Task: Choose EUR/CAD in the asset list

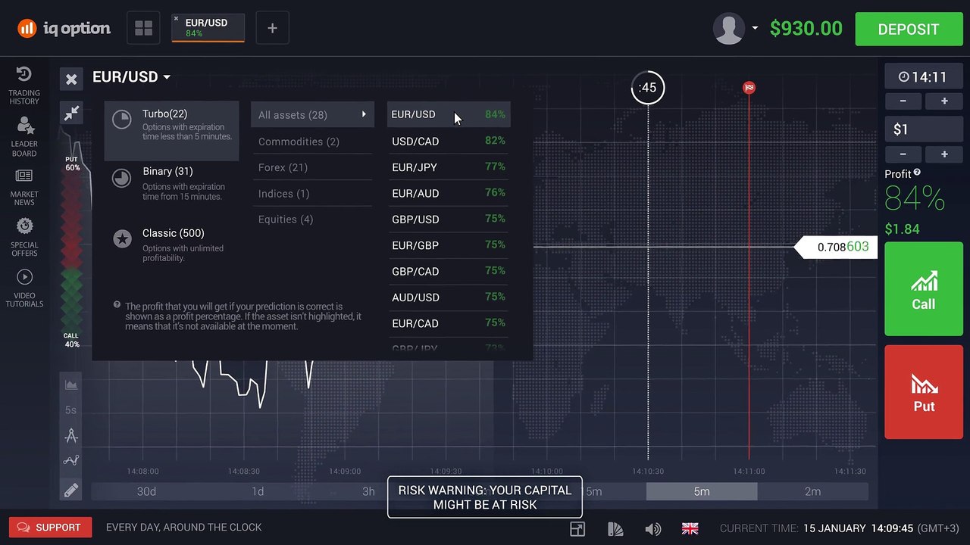Action: [x=449, y=323]
